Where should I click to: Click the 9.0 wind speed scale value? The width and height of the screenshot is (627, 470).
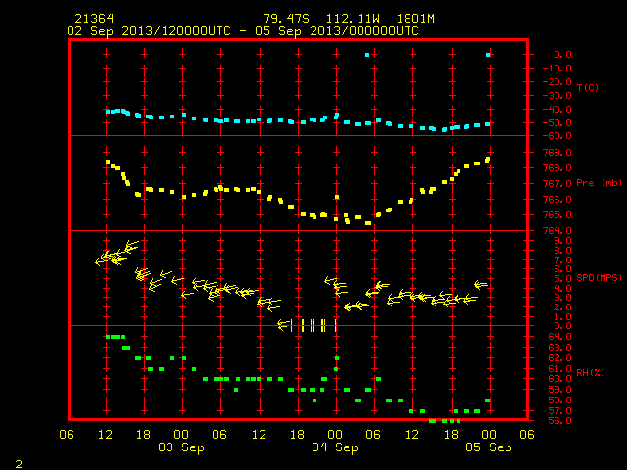click(562, 241)
